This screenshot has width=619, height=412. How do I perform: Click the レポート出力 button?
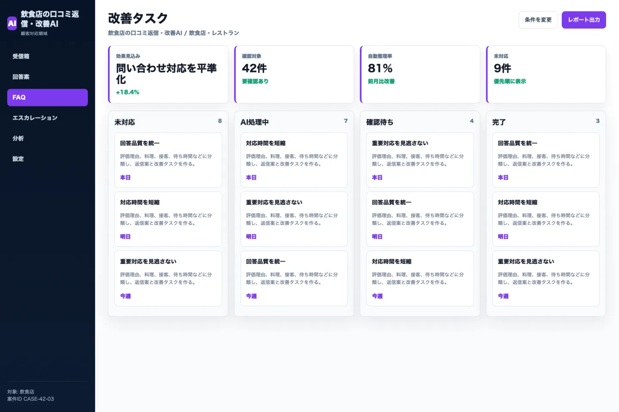584,20
